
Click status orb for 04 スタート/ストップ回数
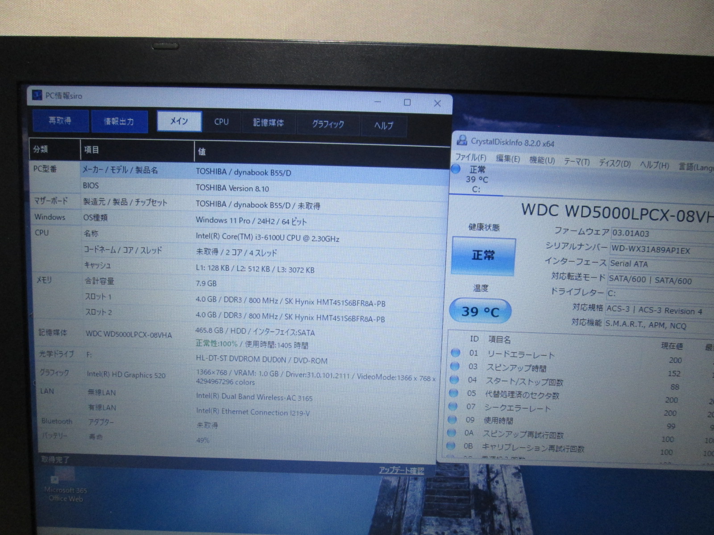[x=454, y=379]
